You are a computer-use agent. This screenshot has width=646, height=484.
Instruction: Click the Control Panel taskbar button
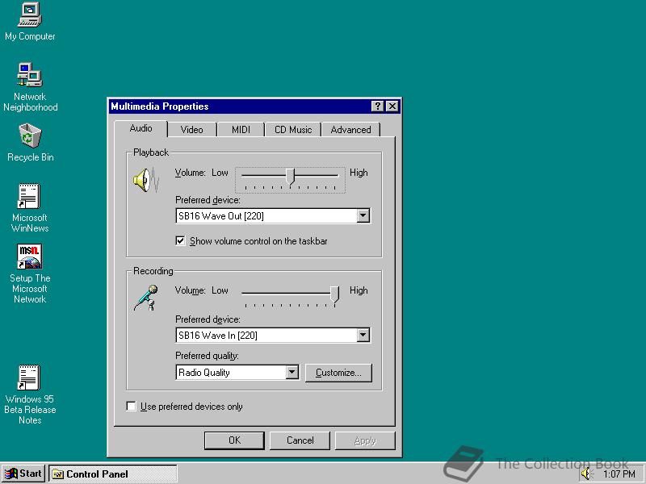pyautogui.click(x=113, y=474)
